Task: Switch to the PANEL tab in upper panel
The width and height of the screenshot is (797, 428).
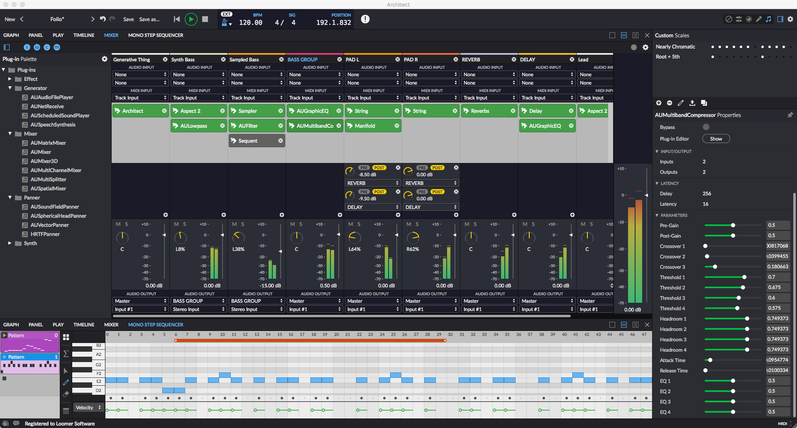Action: point(36,35)
